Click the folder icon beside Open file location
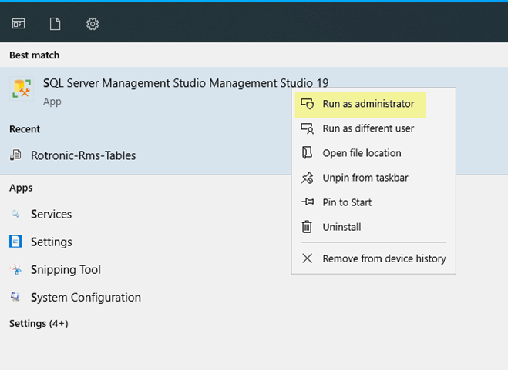The height and width of the screenshot is (370, 508). pos(307,152)
